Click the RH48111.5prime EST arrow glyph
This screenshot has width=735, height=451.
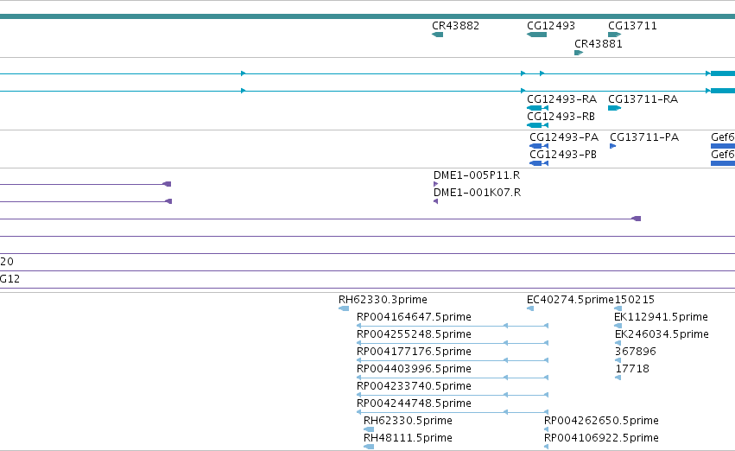pyautogui.click(x=369, y=447)
